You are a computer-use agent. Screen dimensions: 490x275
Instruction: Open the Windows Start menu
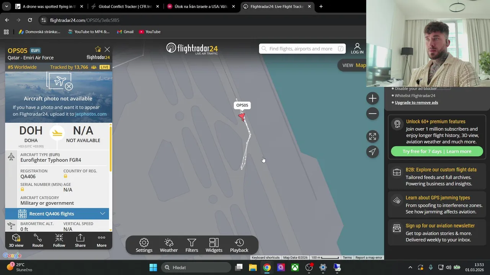(153, 267)
